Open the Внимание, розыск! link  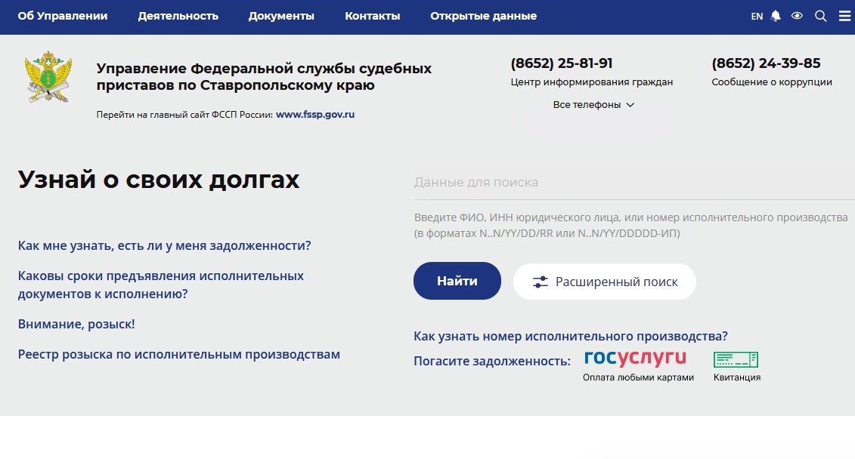pos(76,324)
